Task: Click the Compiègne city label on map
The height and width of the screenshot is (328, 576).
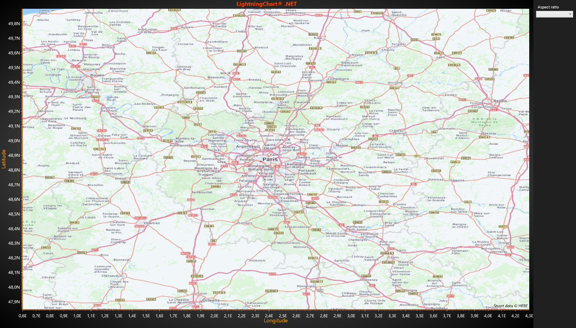Action: pyautogui.click(x=338, y=79)
